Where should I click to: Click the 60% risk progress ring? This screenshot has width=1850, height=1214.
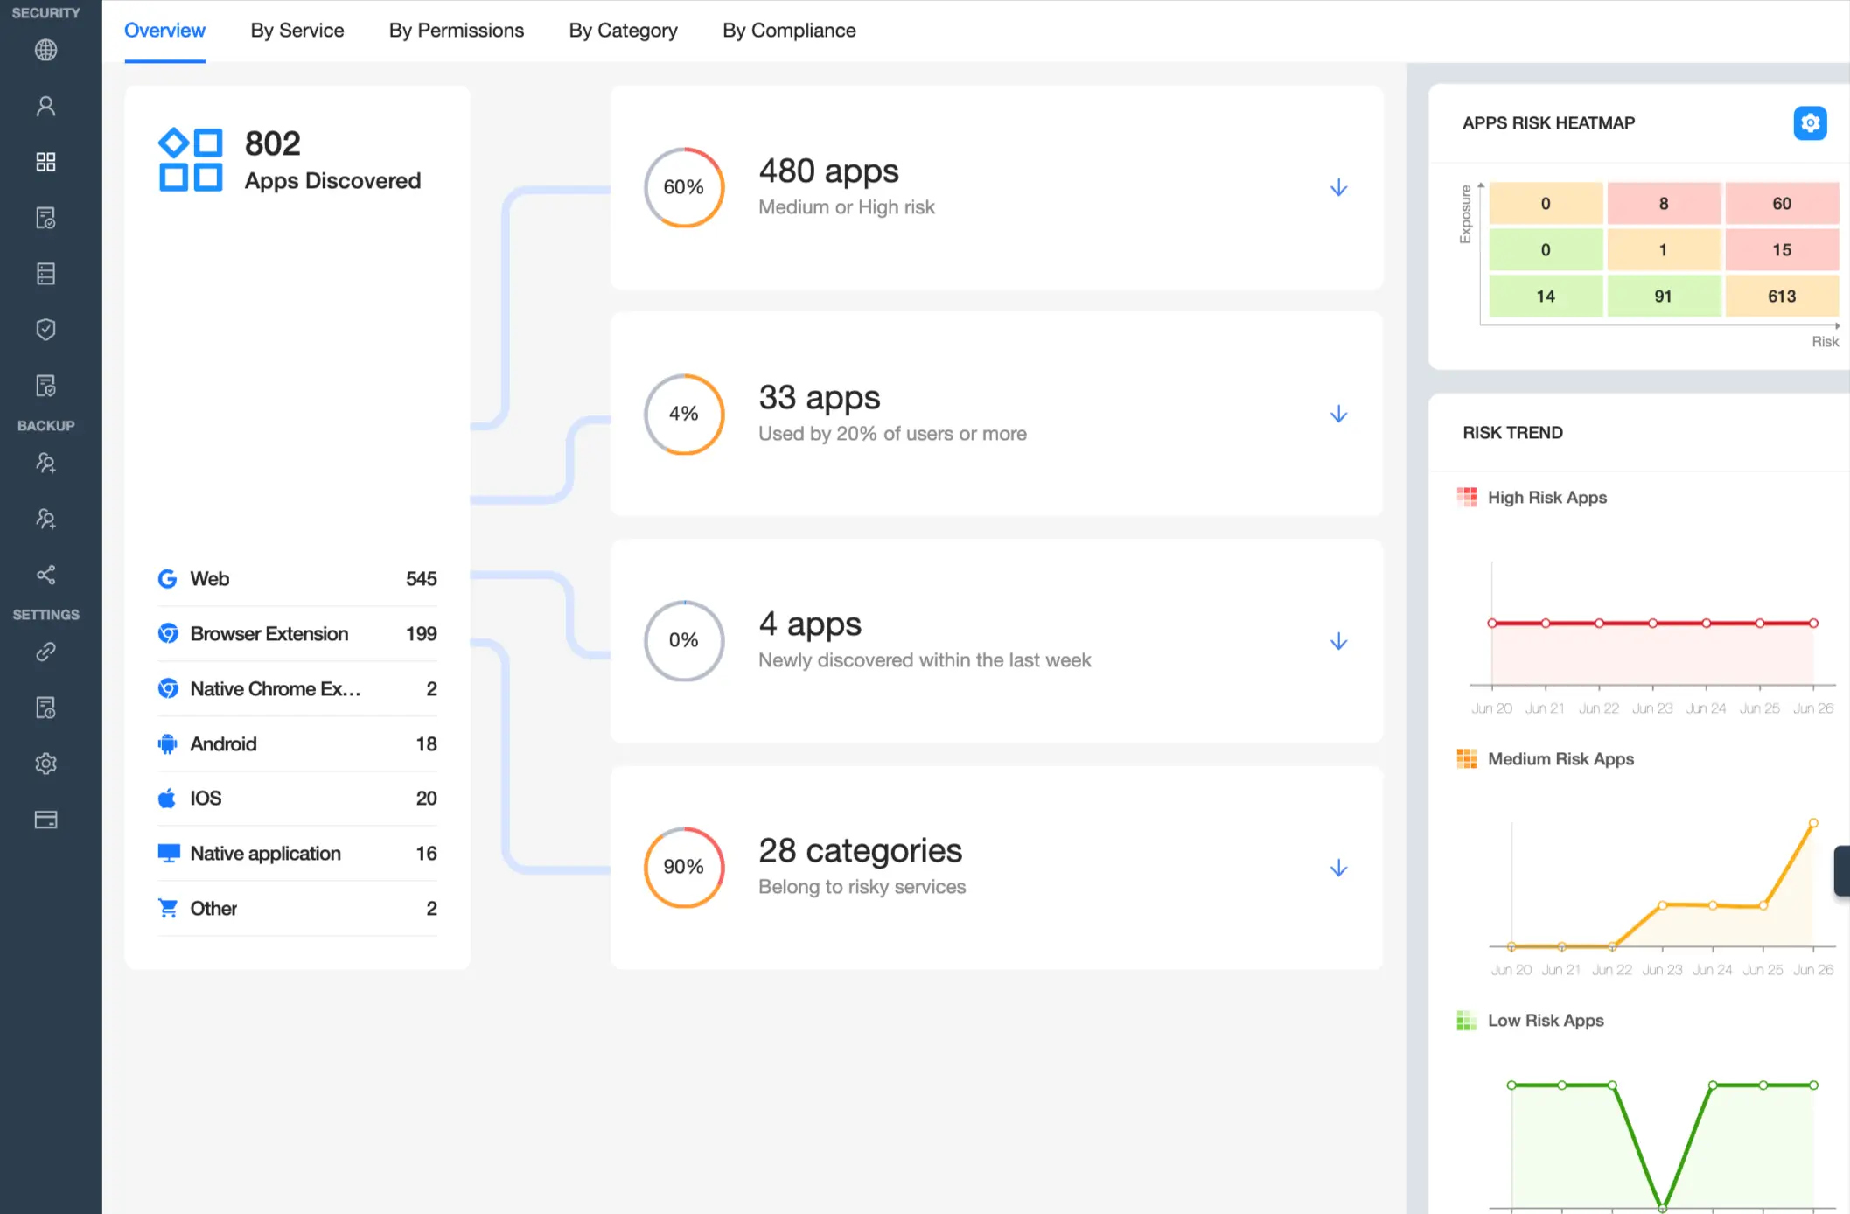684,187
